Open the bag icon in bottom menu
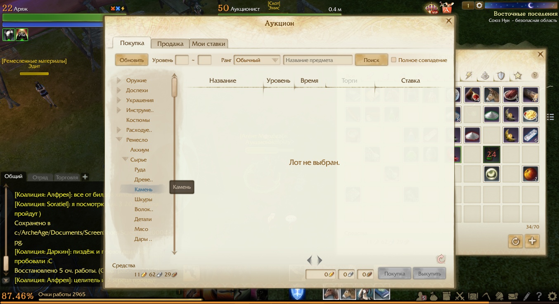Viewport: 559px width, 304px height. [x=433, y=296]
